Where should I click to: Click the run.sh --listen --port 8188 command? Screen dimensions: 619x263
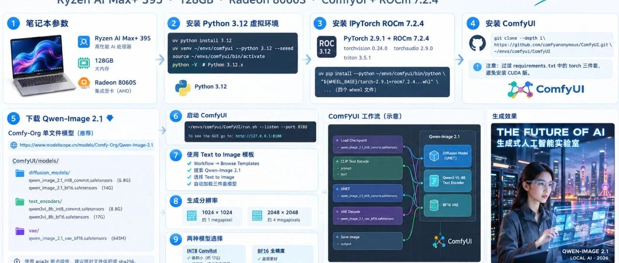click(248, 127)
